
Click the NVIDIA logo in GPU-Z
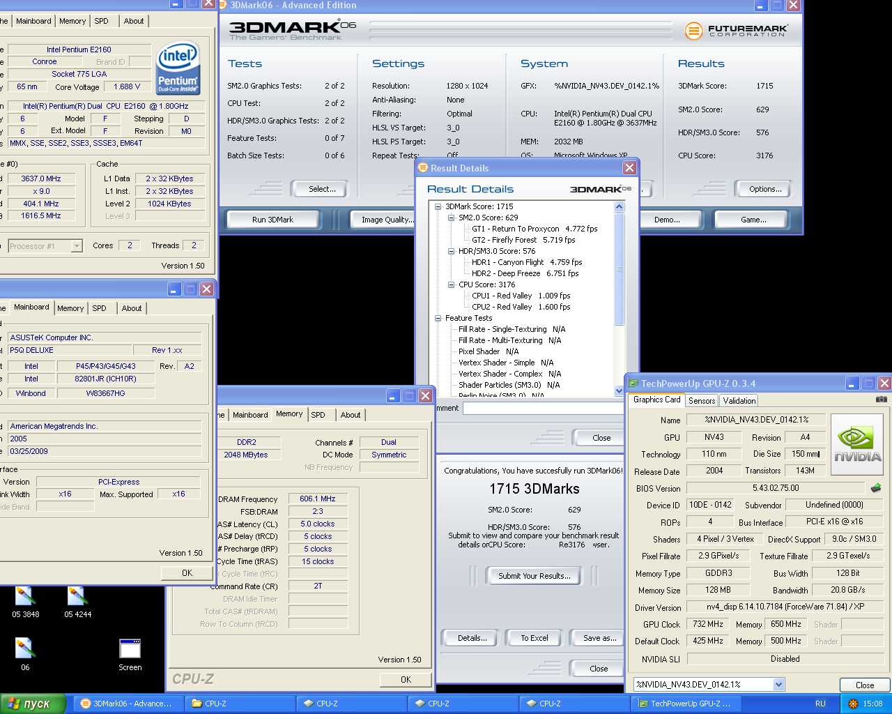[858, 445]
